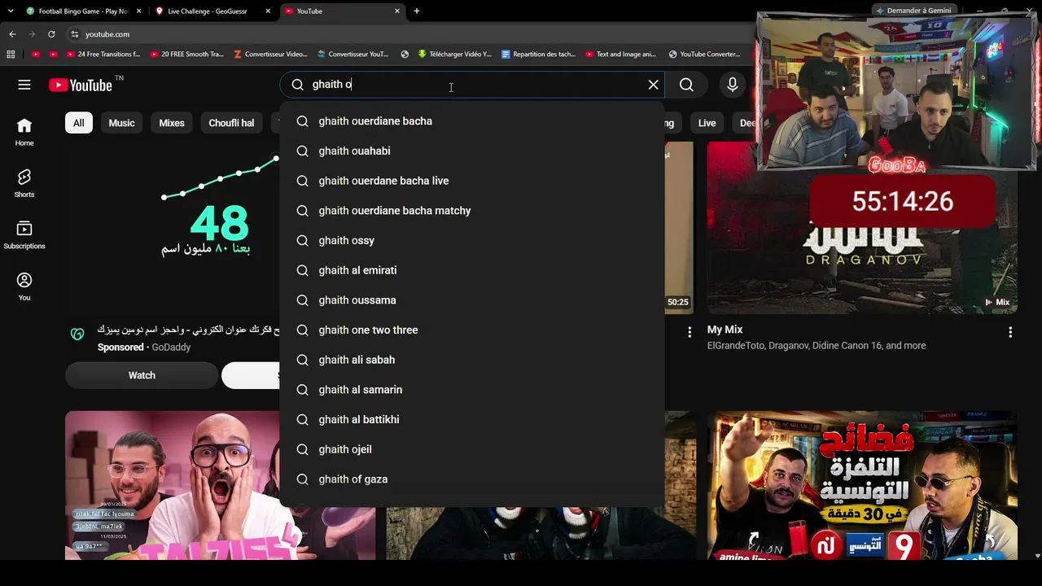The width and height of the screenshot is (1042, 586).
Task: Open Subscriptions in the YouTube sidebar
Action: coord(24,234)
